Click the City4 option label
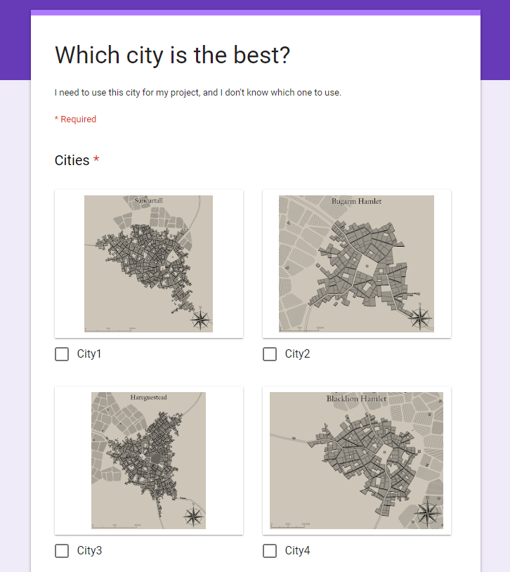This screenshot has height=572, width=510. (x=297, y=551)
